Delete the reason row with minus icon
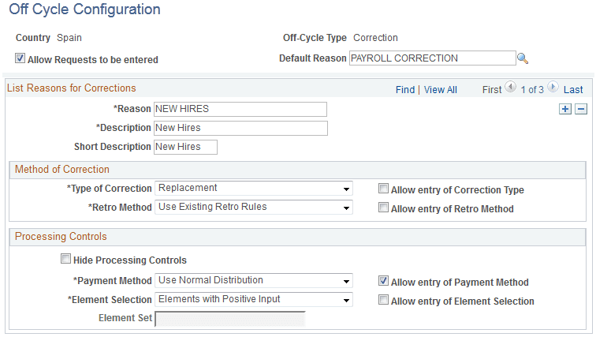Viewport: 596px width, 337px height. coord(581,109)
